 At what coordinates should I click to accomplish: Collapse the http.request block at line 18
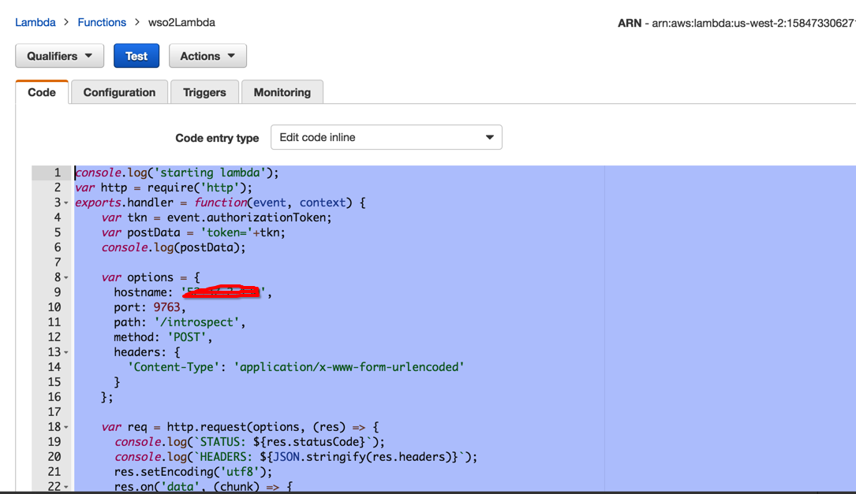pyautogui.click(x=66, y=427)
